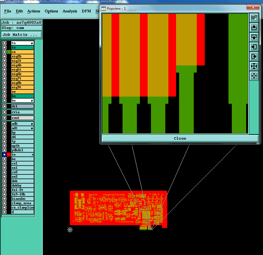263x255 pixels.
Task: Click the green color swatch of layer cs
Action: pyautogui.click(x=9, y=52)
